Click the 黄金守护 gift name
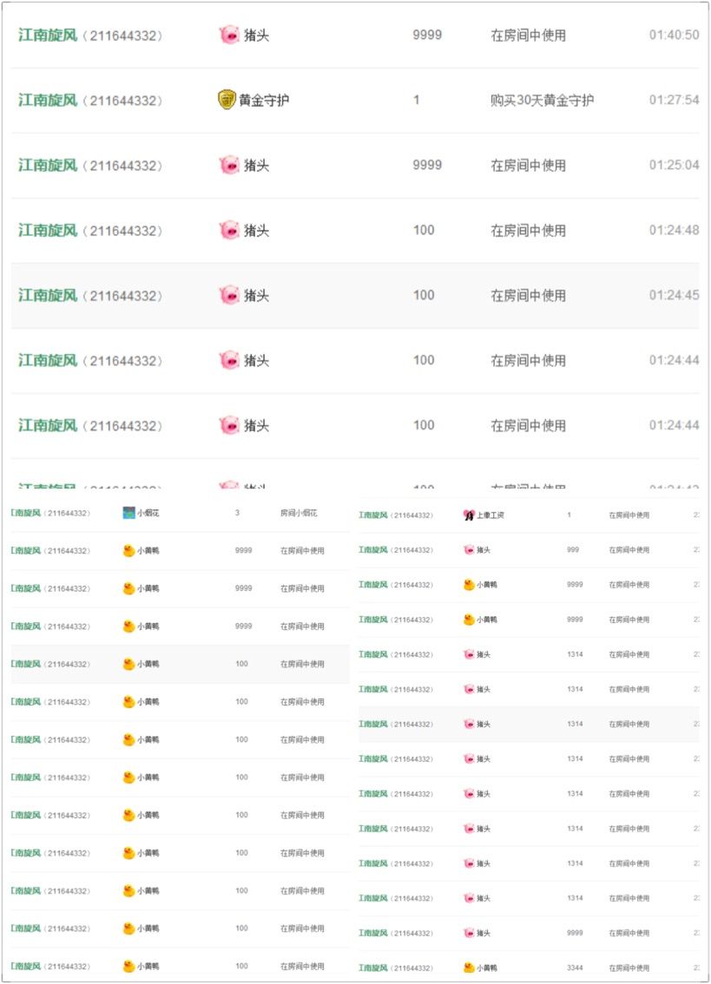711x984 pixels. [264, 100]
